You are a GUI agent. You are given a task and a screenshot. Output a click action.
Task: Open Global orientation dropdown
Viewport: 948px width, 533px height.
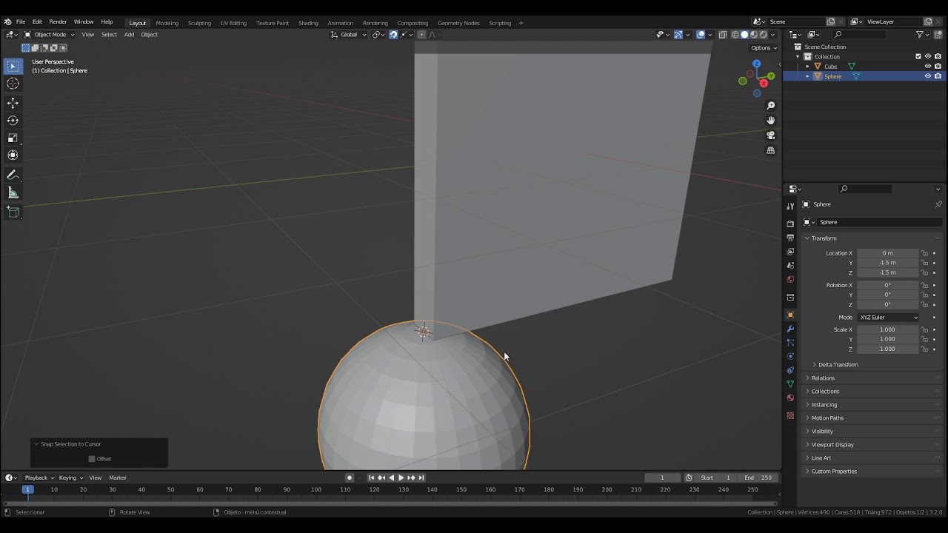pos(348,35)
